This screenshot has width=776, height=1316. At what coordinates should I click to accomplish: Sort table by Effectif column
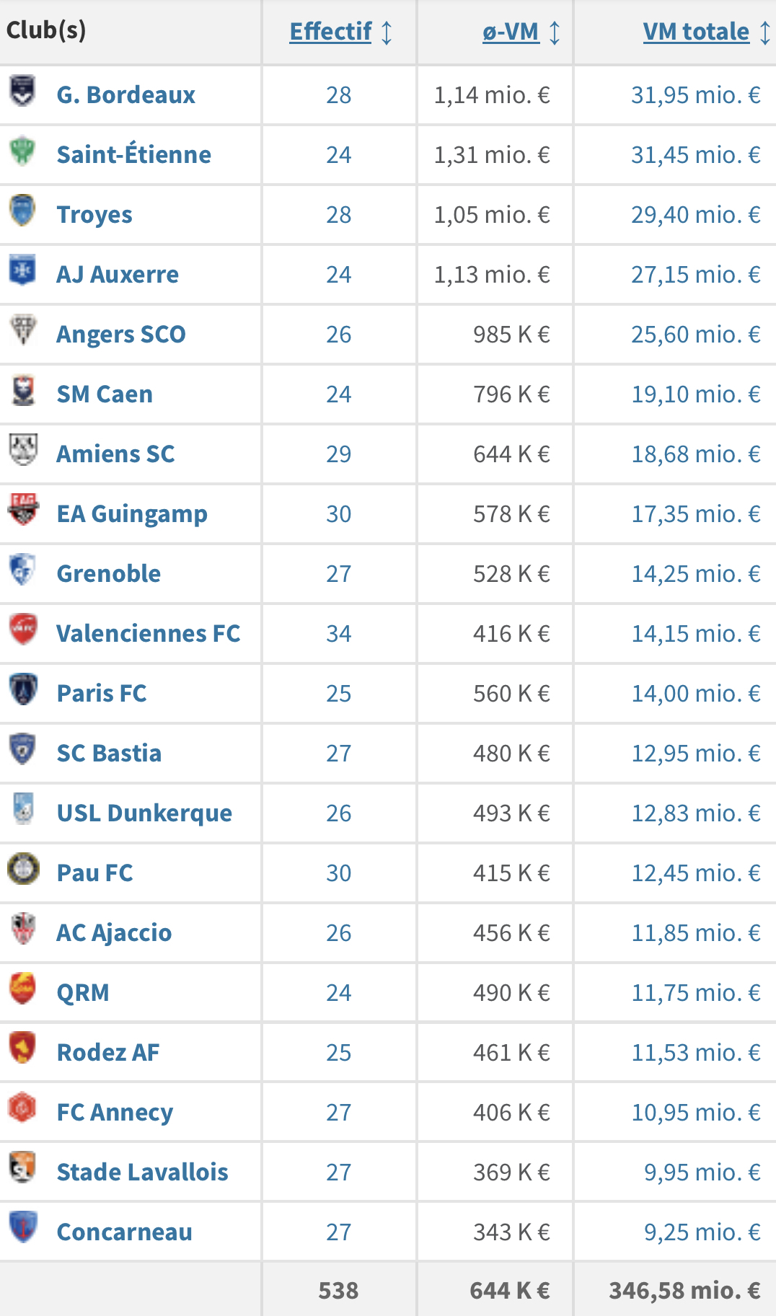[330, 32]
